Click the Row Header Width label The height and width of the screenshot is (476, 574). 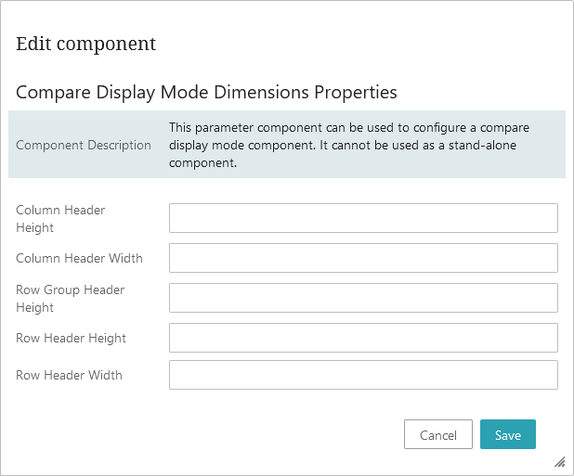(x=69, y=375)
